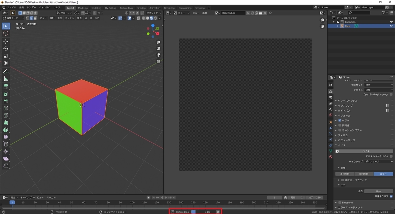395x214 pixels.
Task: Expand the フィルム panel
Action: (342, 135)
